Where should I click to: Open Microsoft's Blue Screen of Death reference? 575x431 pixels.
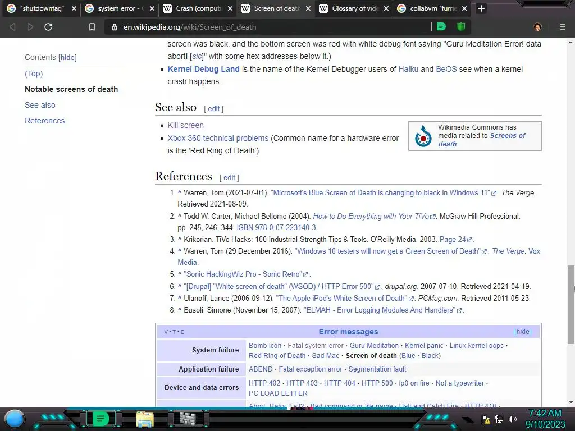(x=380, y=193)
